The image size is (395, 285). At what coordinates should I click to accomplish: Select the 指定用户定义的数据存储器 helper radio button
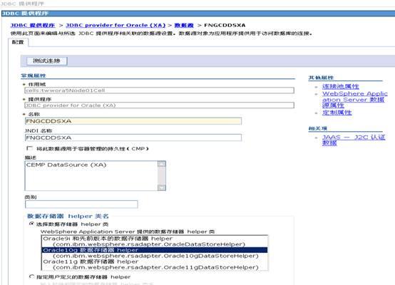32,276
